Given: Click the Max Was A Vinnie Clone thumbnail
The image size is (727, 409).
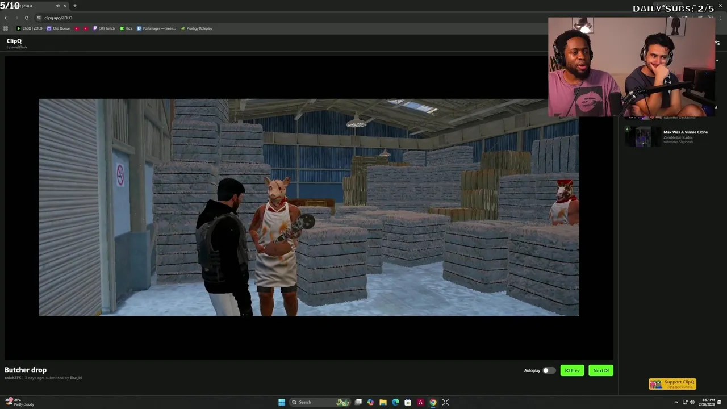Looking at the screenshot, I should 642,136.
